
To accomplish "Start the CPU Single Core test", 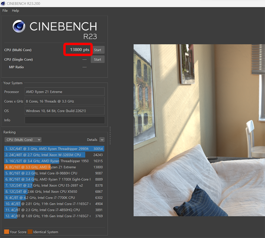I will 97,59.
